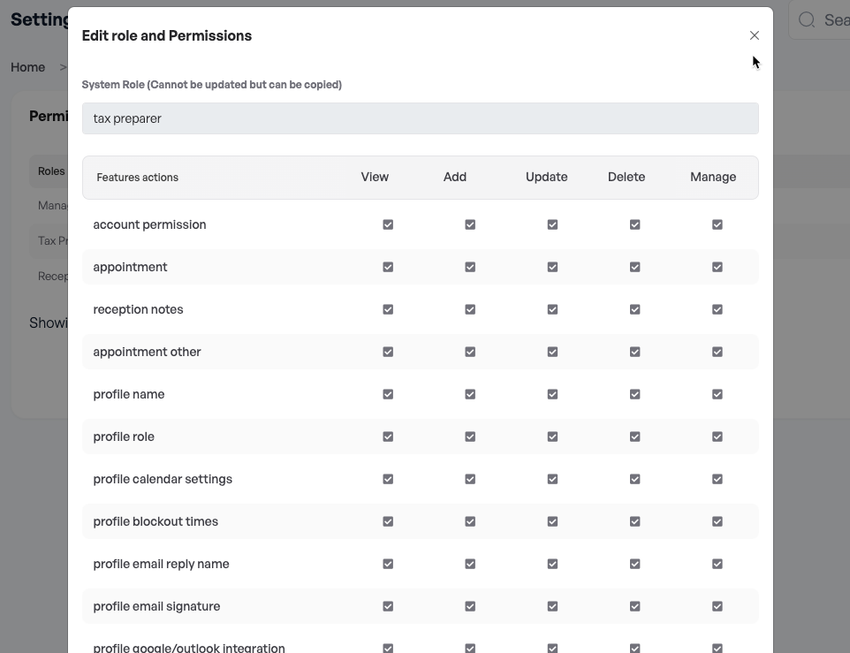Toggle Delete for appointment other

click(634, 352)
